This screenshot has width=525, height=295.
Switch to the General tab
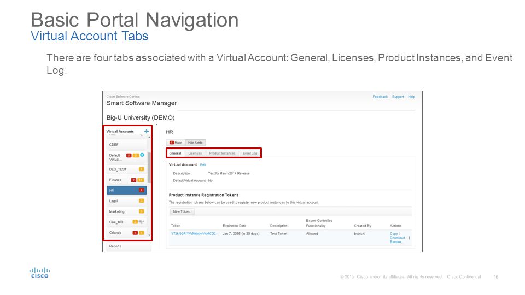point(175,153)
